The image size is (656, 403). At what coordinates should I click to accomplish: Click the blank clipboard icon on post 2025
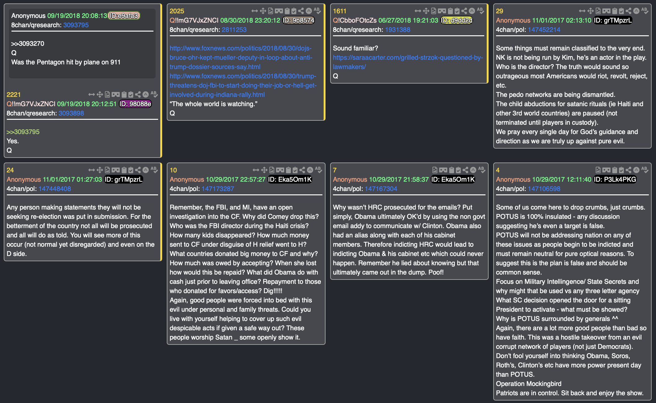(x=287, y=11)
